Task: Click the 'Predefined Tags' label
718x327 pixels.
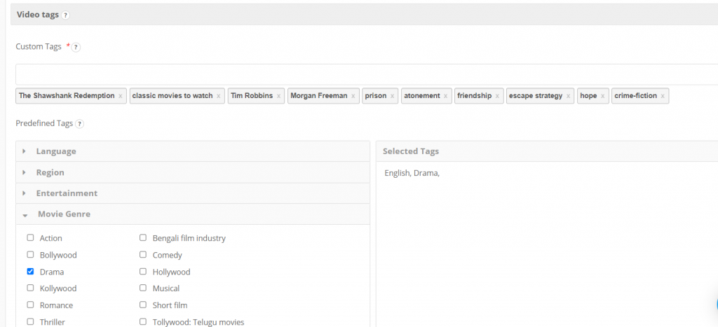Action: [44, 123]
